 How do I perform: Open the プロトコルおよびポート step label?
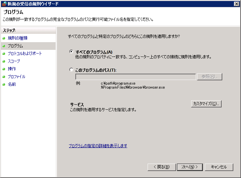[x=24, y=54]
